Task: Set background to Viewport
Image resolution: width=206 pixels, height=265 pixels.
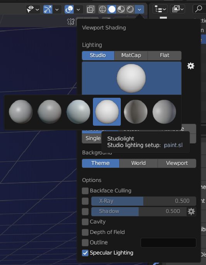Action: [177, 163]
